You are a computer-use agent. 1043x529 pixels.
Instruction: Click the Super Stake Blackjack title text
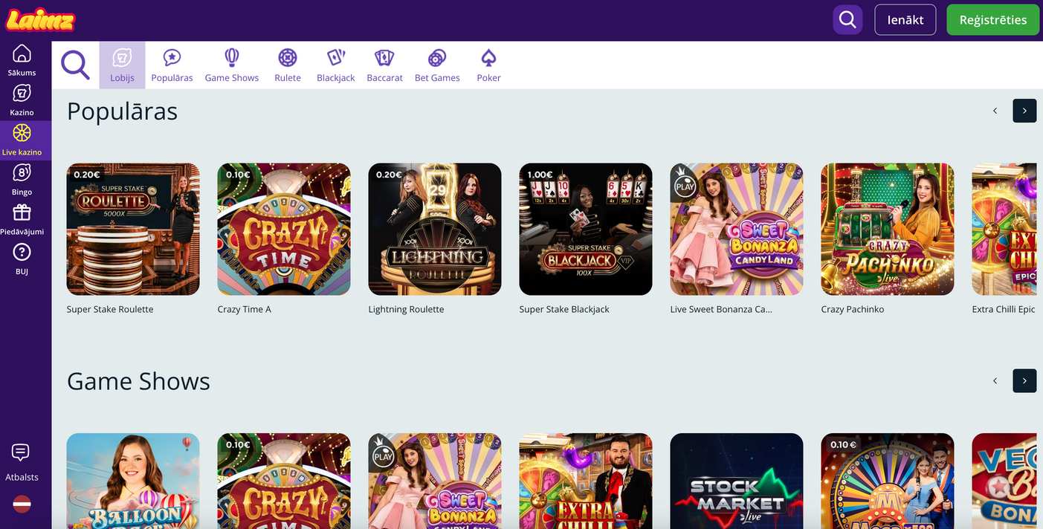click(x=564, y=309)
